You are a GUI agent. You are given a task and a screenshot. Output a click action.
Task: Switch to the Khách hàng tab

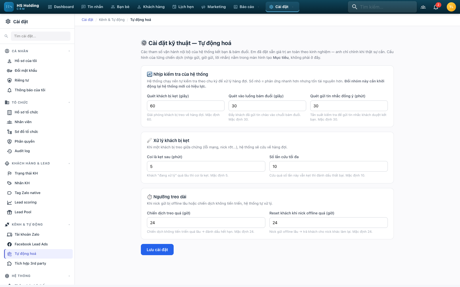point(151,7)
